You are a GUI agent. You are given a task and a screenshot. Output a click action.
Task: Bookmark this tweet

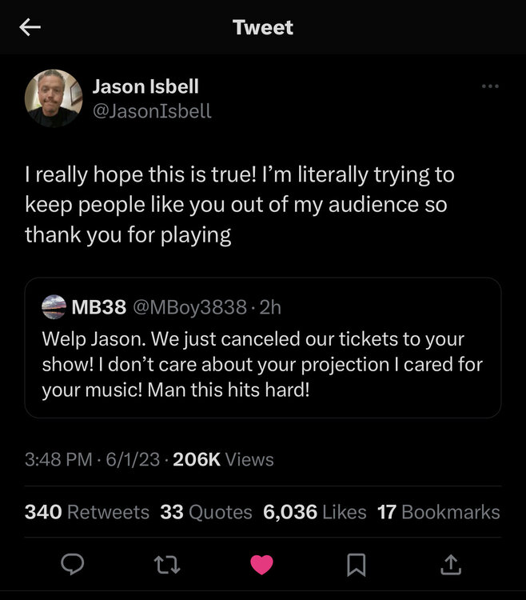tap(356, 565)
